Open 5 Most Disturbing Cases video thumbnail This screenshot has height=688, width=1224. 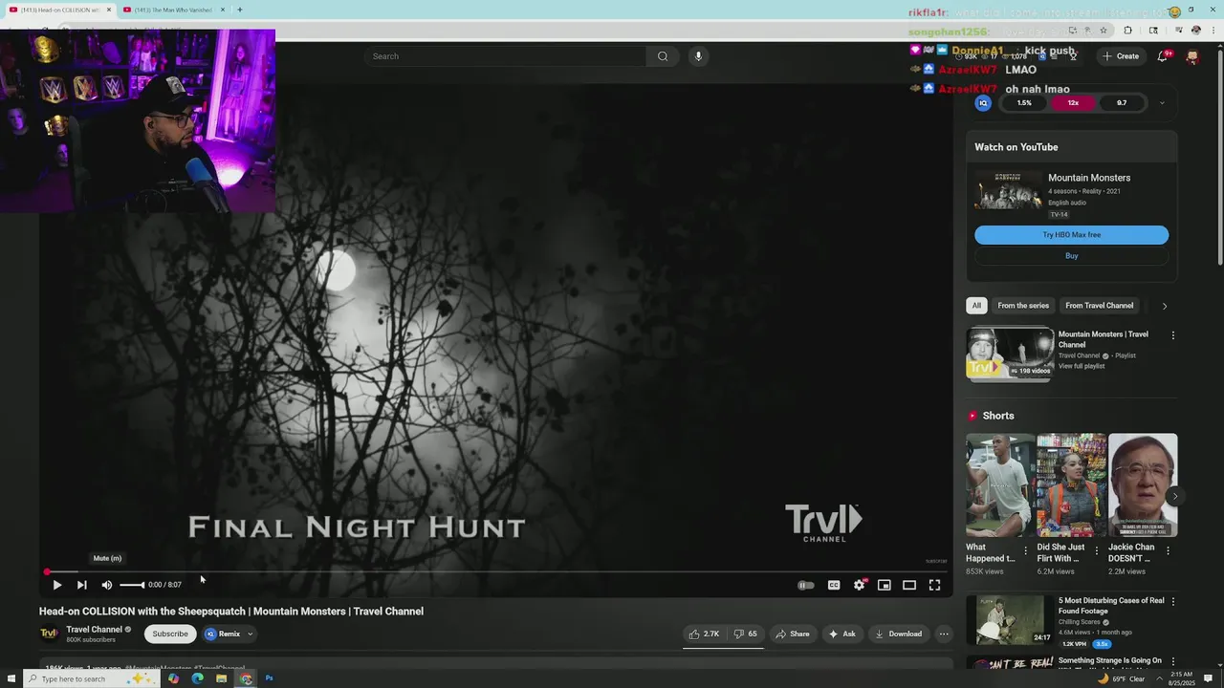tap(1010, 620)
